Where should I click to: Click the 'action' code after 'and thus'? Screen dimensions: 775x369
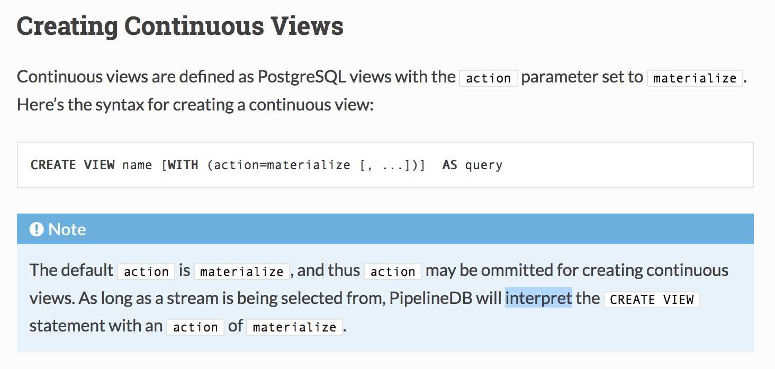point(393,272)
